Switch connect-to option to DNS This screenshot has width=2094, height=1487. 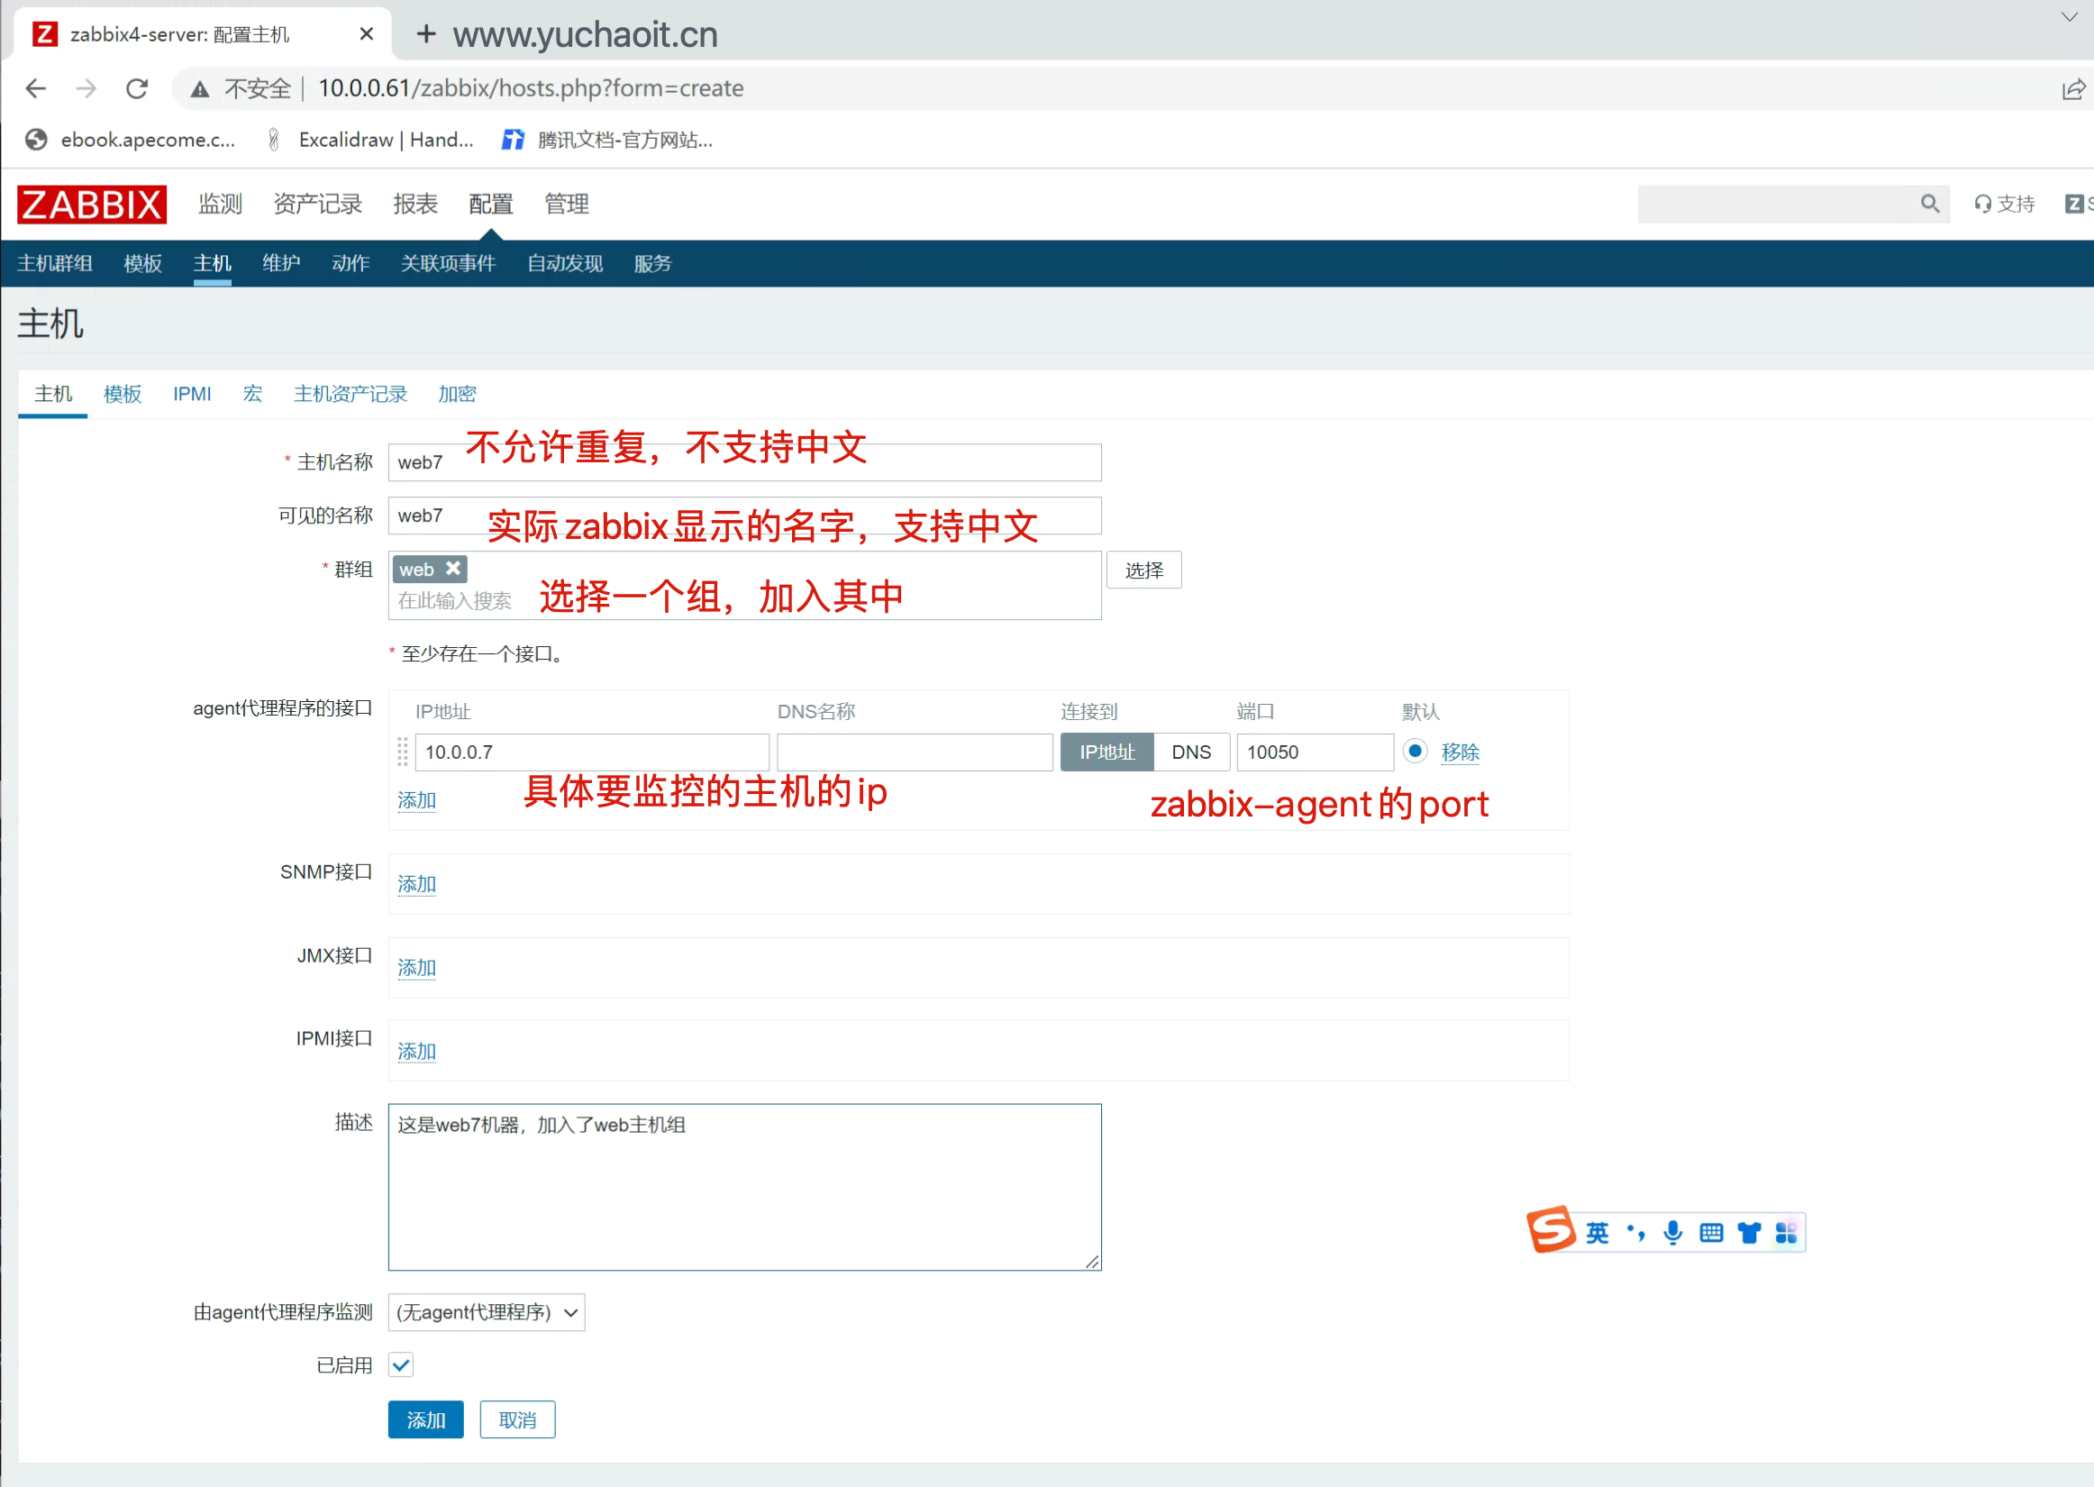tap(1190, 752)
